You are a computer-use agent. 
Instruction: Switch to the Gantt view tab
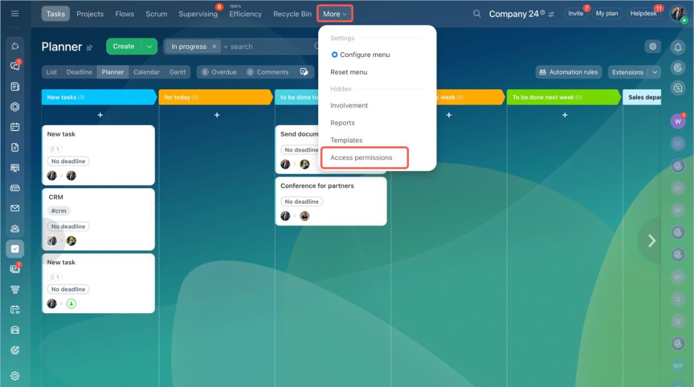[x=178, y=72]
